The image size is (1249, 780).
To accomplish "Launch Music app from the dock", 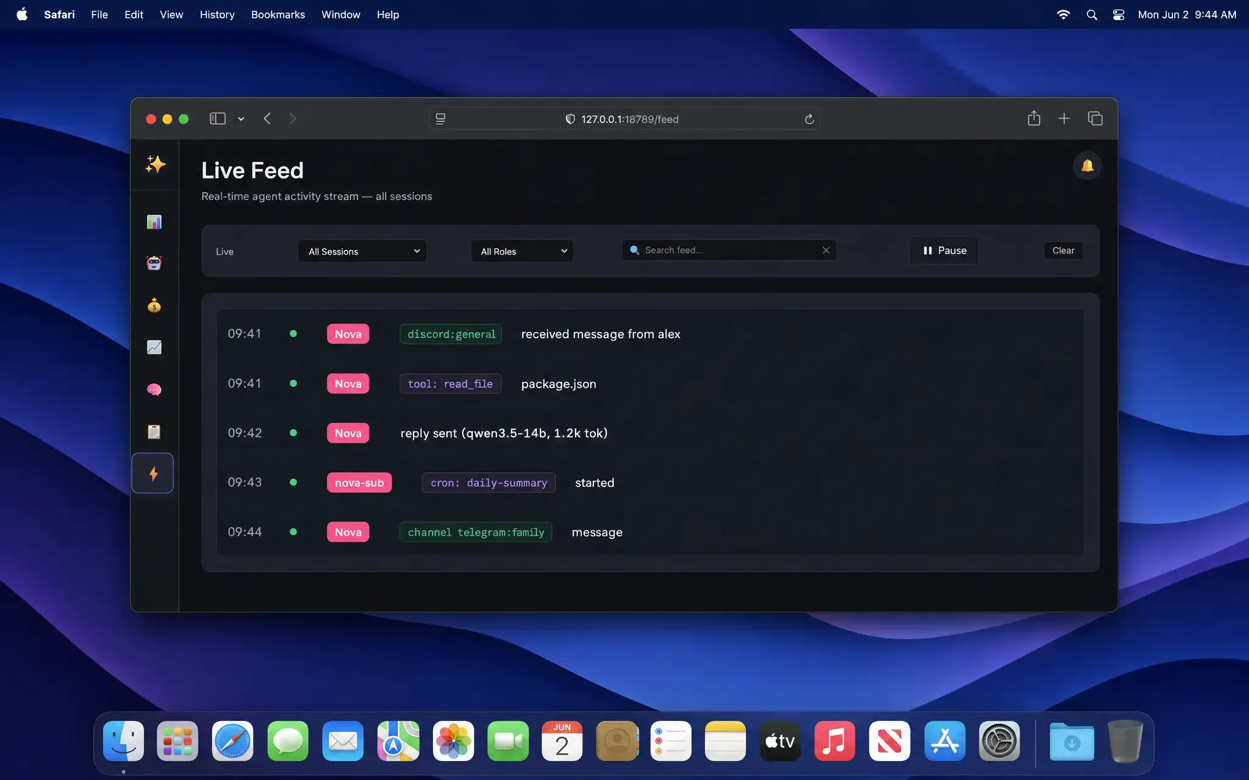I will pyautogui.click(x=835, y=741).
